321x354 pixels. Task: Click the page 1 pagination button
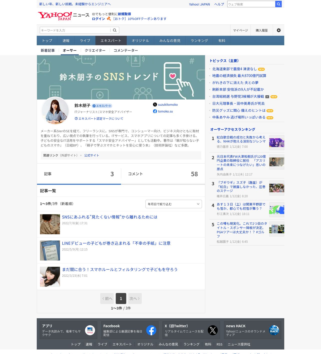[x=121, y=298]
